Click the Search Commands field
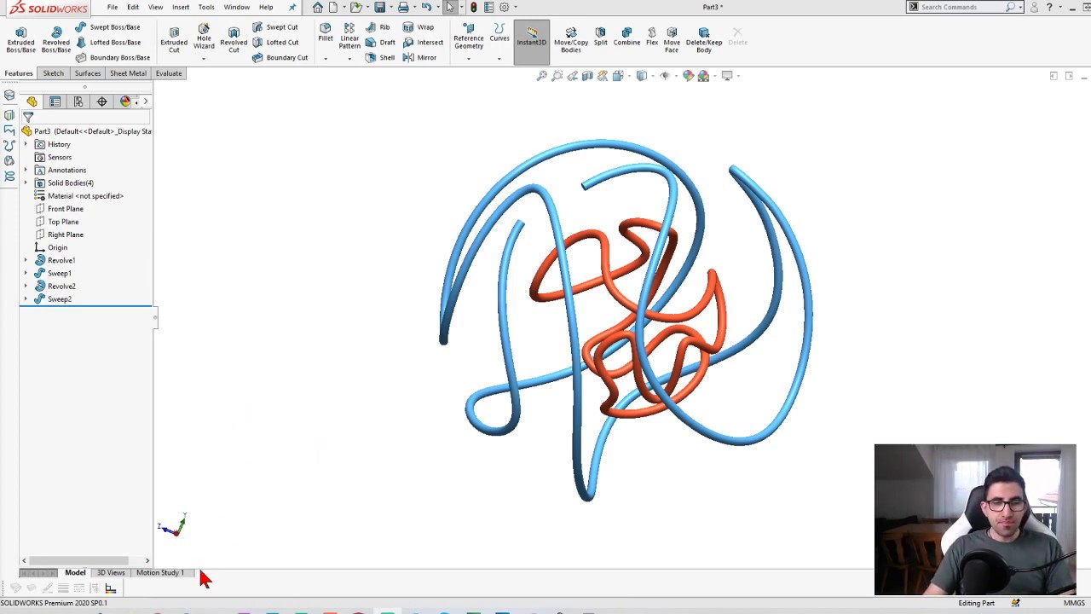 tap(961, 7)
